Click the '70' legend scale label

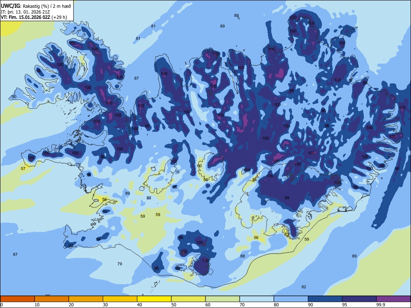coord(242,305)
